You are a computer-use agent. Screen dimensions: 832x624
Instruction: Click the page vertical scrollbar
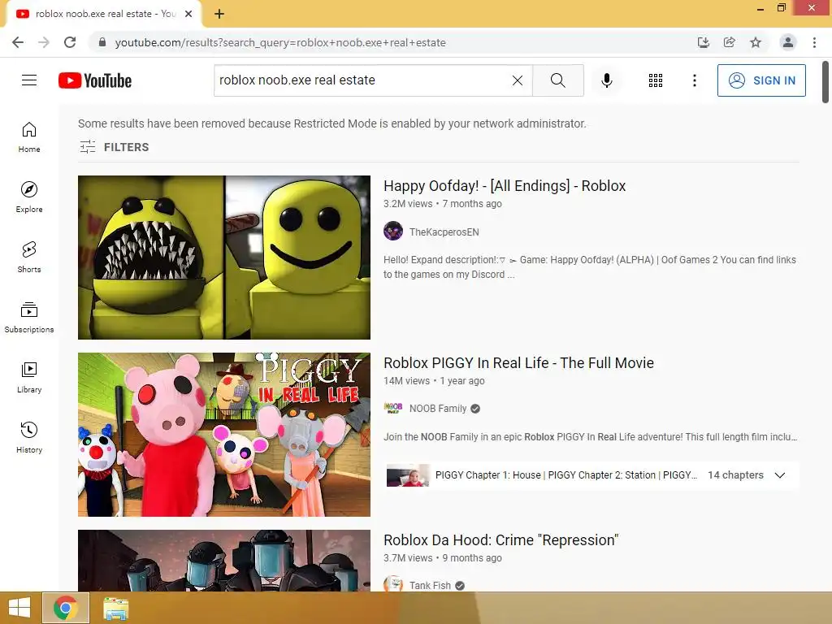tap(825, 82)
